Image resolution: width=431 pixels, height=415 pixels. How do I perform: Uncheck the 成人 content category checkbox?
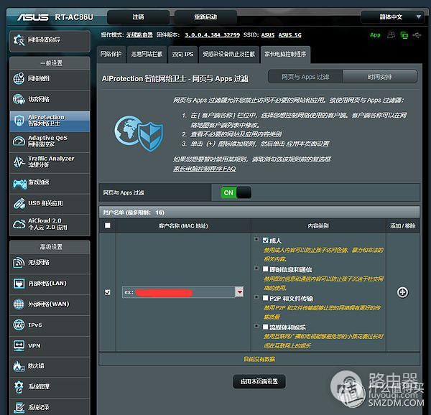256,240
